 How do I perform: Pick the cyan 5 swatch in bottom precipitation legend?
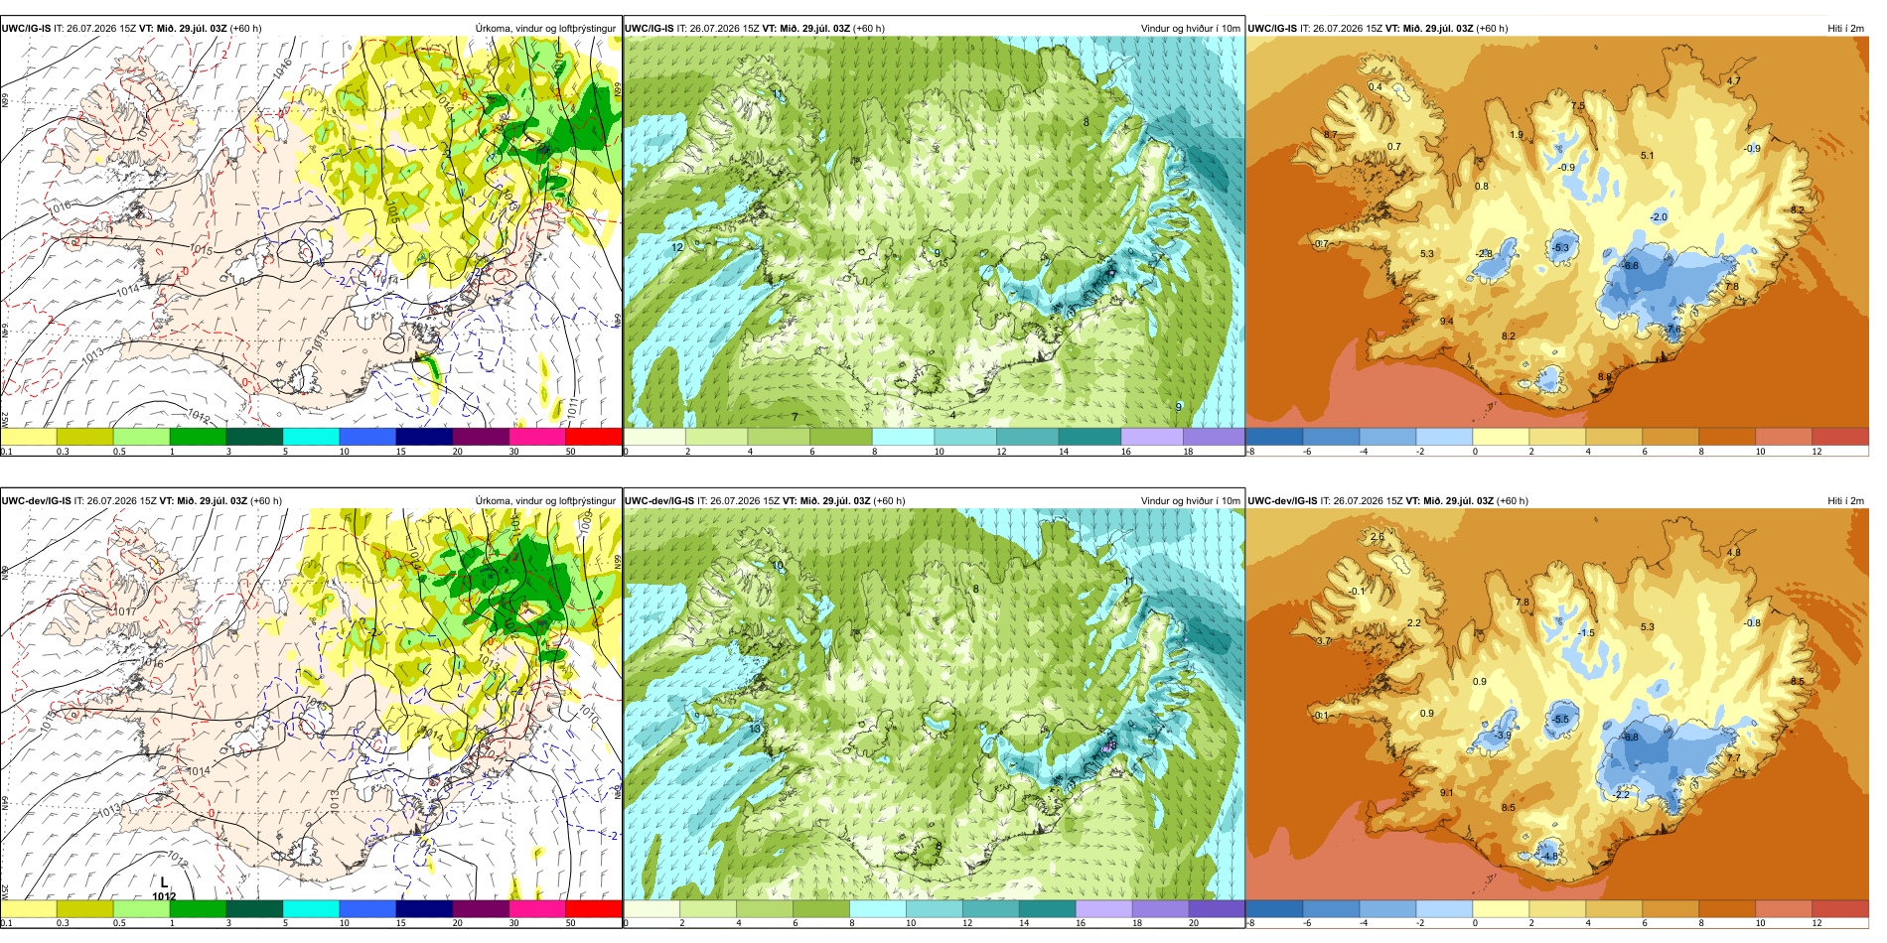(311, 908)
